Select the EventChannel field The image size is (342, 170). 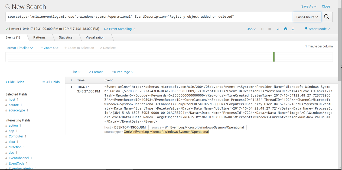pos(19,158)
